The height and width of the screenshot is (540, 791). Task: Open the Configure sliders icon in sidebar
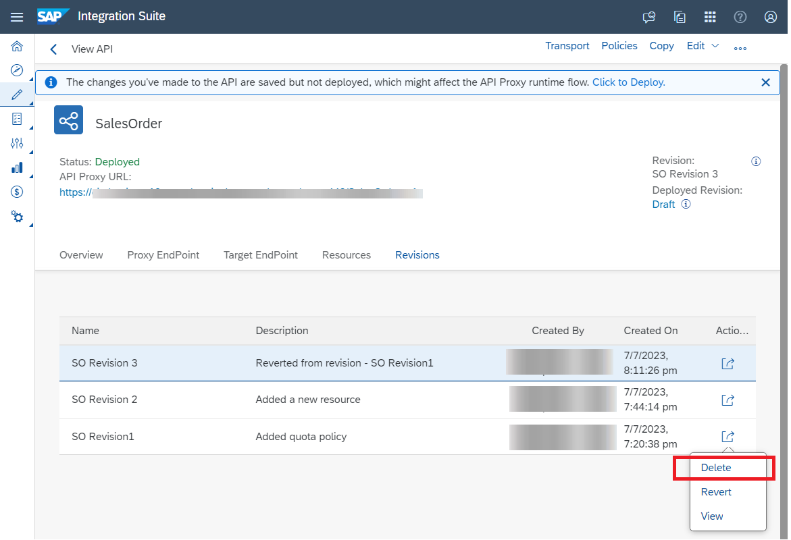(17, 143)
